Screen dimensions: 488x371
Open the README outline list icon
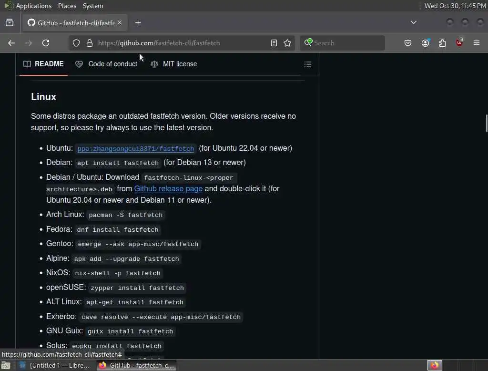pos(308,64)
